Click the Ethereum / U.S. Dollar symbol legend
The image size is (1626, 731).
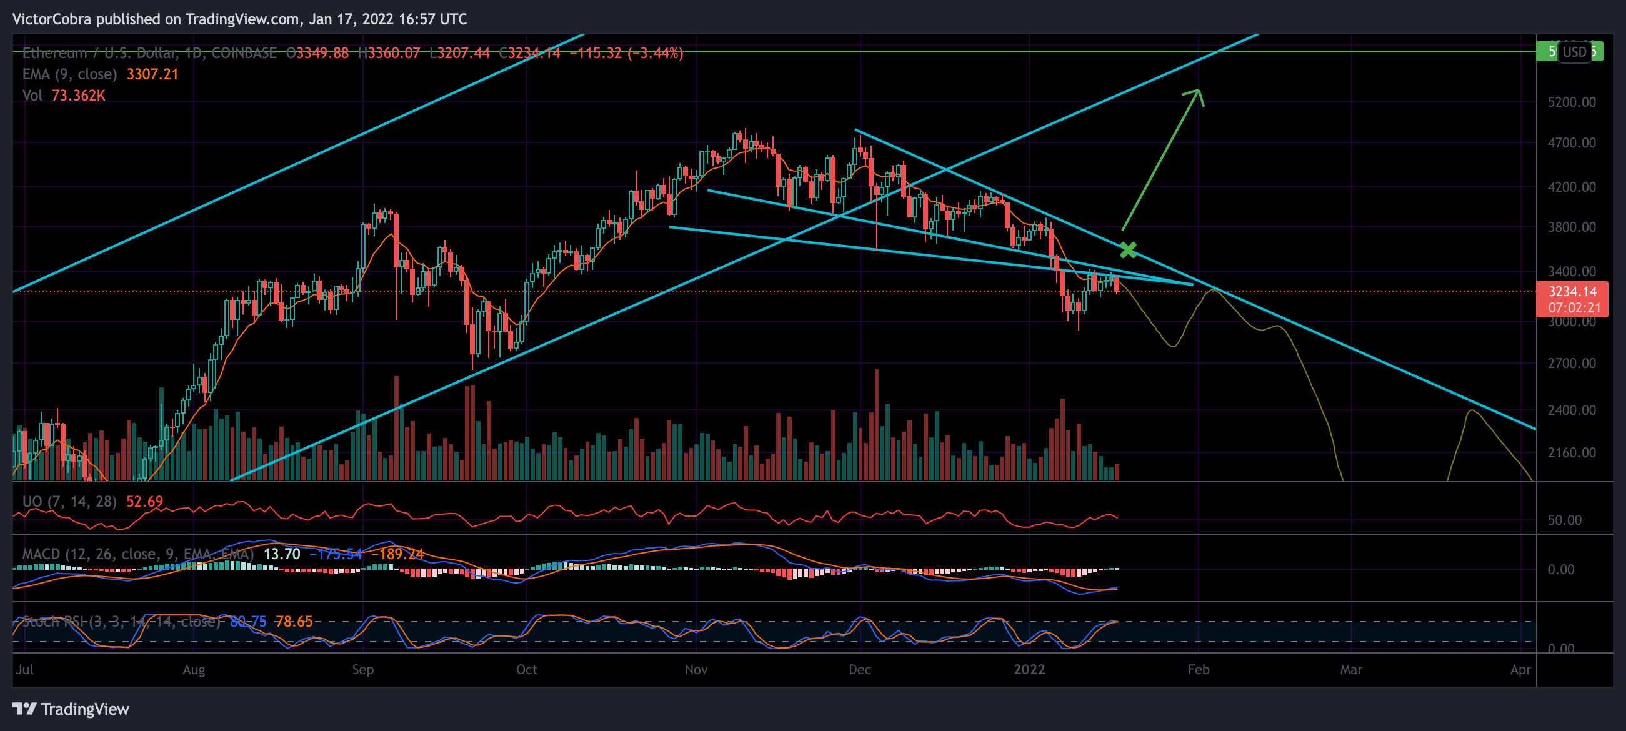click(149, 53)
